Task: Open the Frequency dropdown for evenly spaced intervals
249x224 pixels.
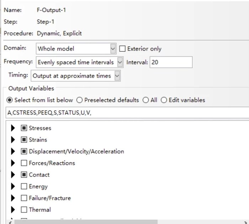Action: pyautogui.click(x=80, y=62)
